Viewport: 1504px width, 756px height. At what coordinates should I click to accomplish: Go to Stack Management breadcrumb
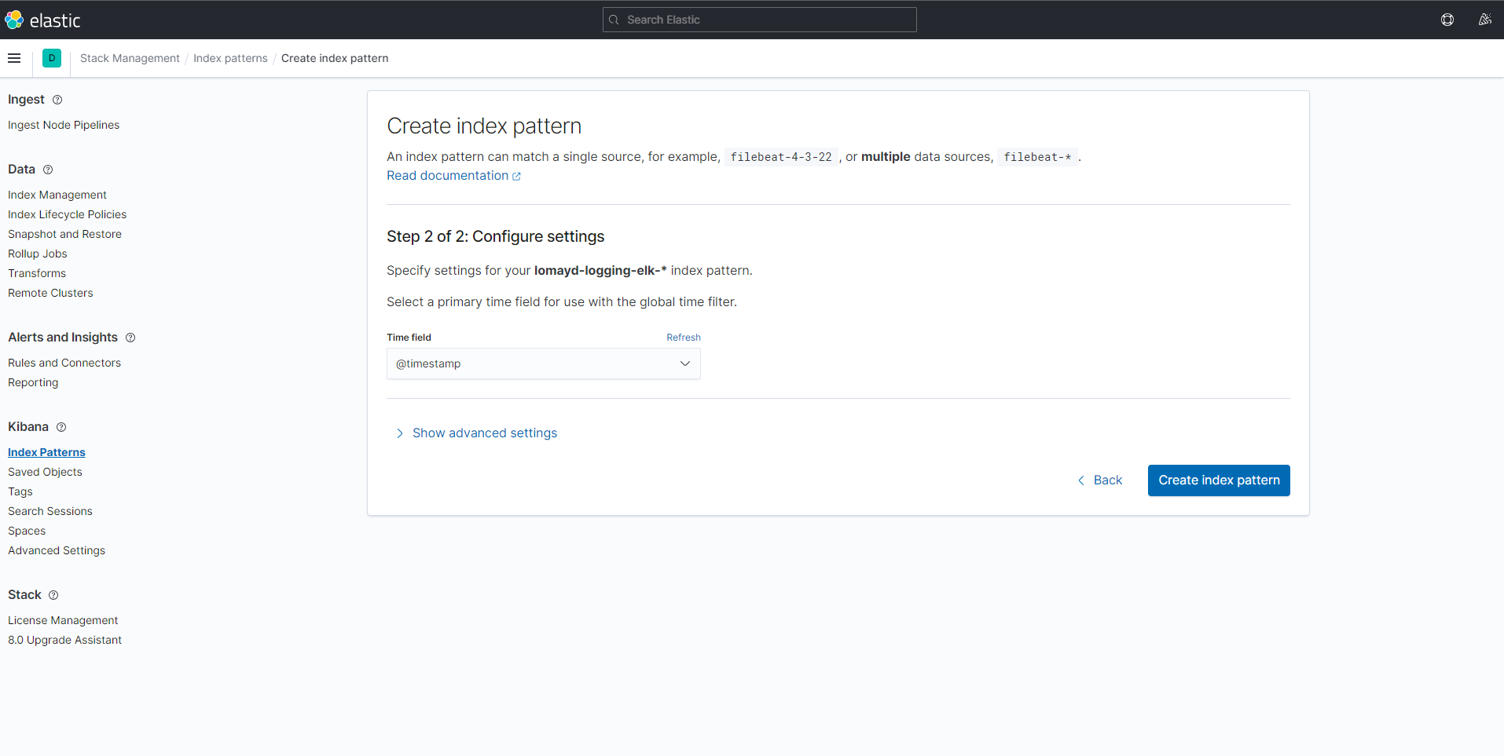129,58
